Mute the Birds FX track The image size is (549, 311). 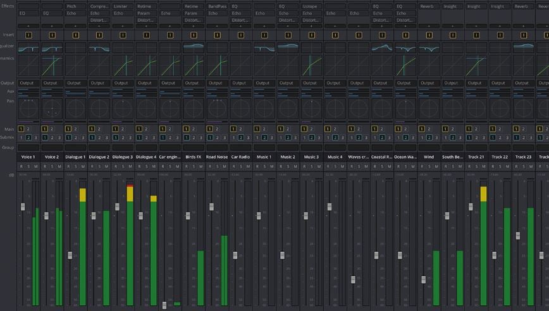click(201, 166)
